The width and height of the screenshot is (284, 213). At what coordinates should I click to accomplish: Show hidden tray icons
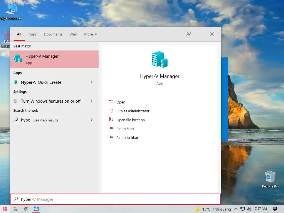[x=236, y=209]
